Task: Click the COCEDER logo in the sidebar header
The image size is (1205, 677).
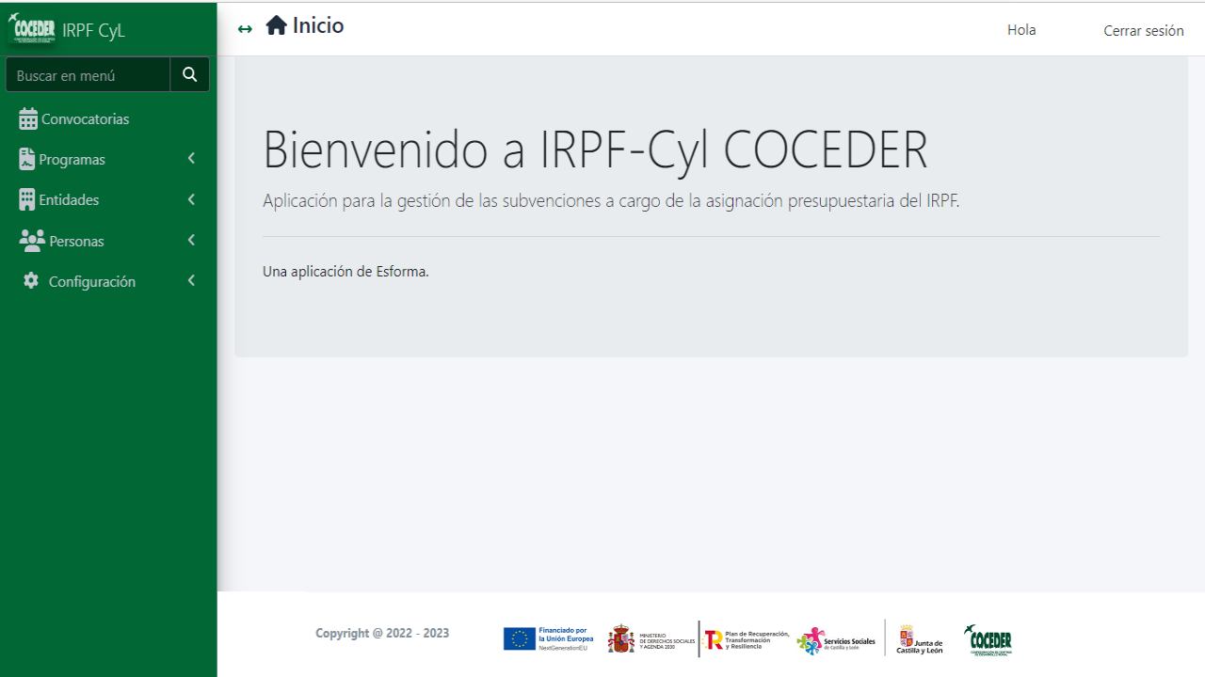Action: pos(31,30)
